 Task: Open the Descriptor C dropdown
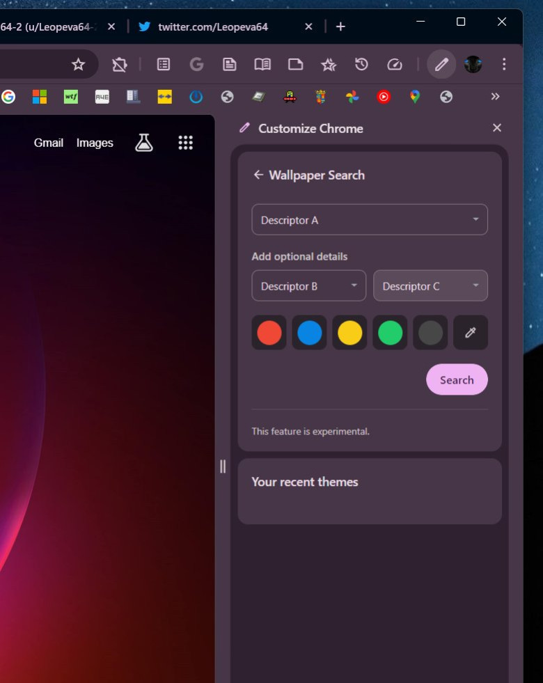point(430,286)
